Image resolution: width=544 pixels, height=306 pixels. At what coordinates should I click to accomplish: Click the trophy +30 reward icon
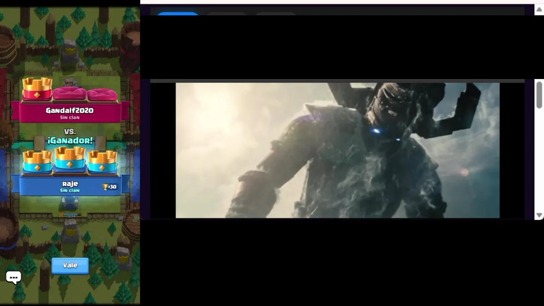coord(110,187)
